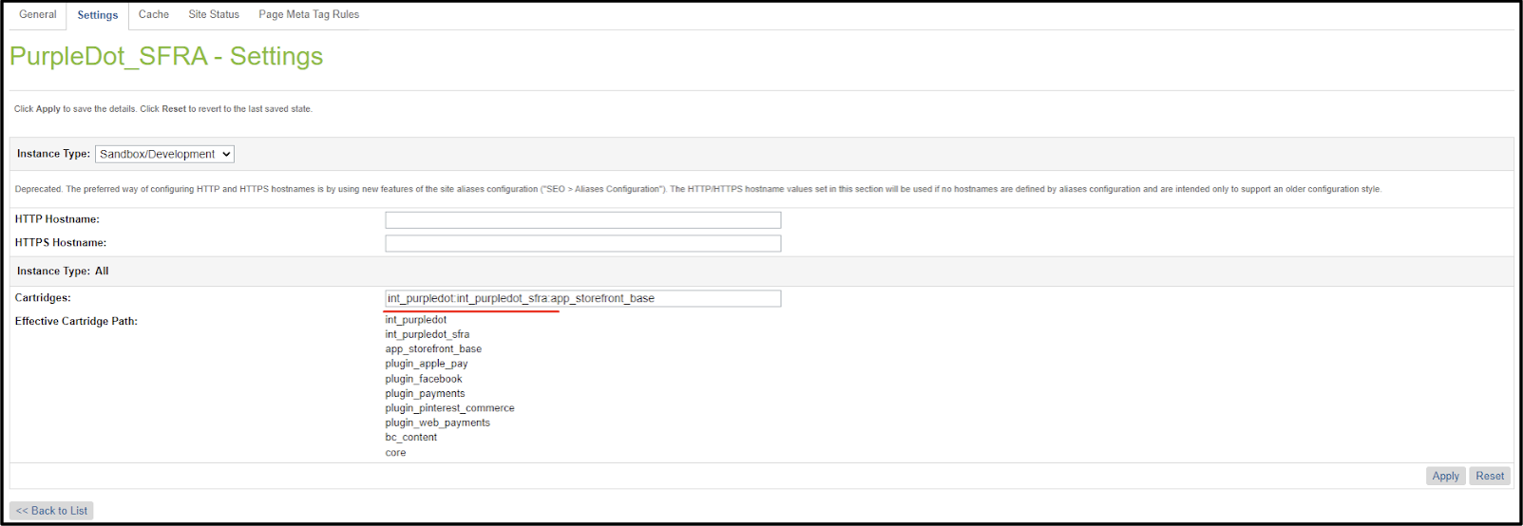Select the Settings tab
1523x526 pixels.
pyautogui.click(x=98, y=15)
